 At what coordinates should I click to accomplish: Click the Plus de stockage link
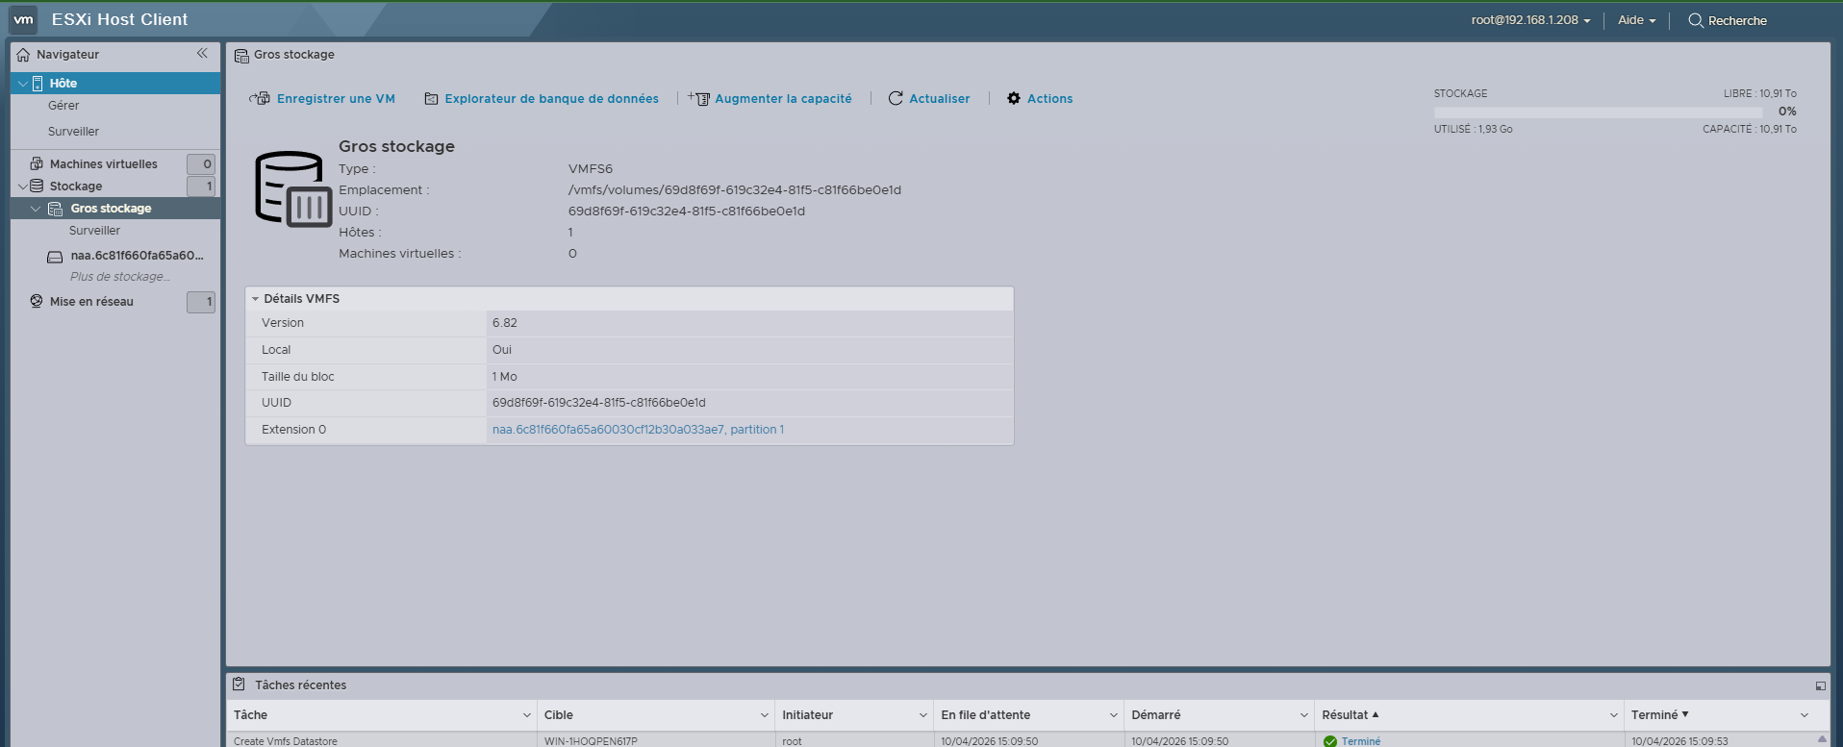point(119,277)
